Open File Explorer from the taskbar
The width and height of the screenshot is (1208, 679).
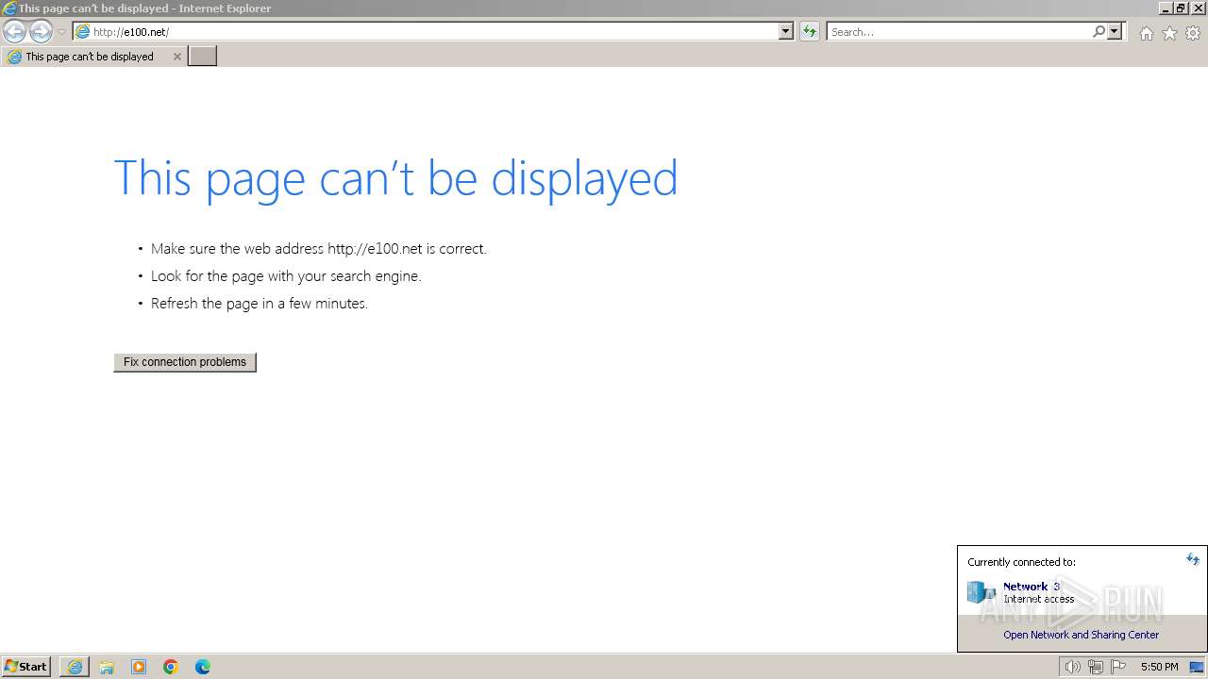pyautogui.click(x=107, y=667)
